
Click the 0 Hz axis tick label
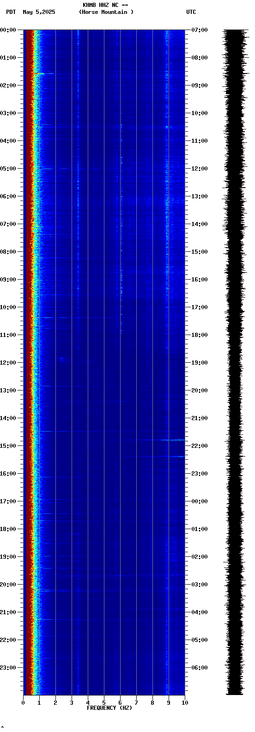[23, 703]
